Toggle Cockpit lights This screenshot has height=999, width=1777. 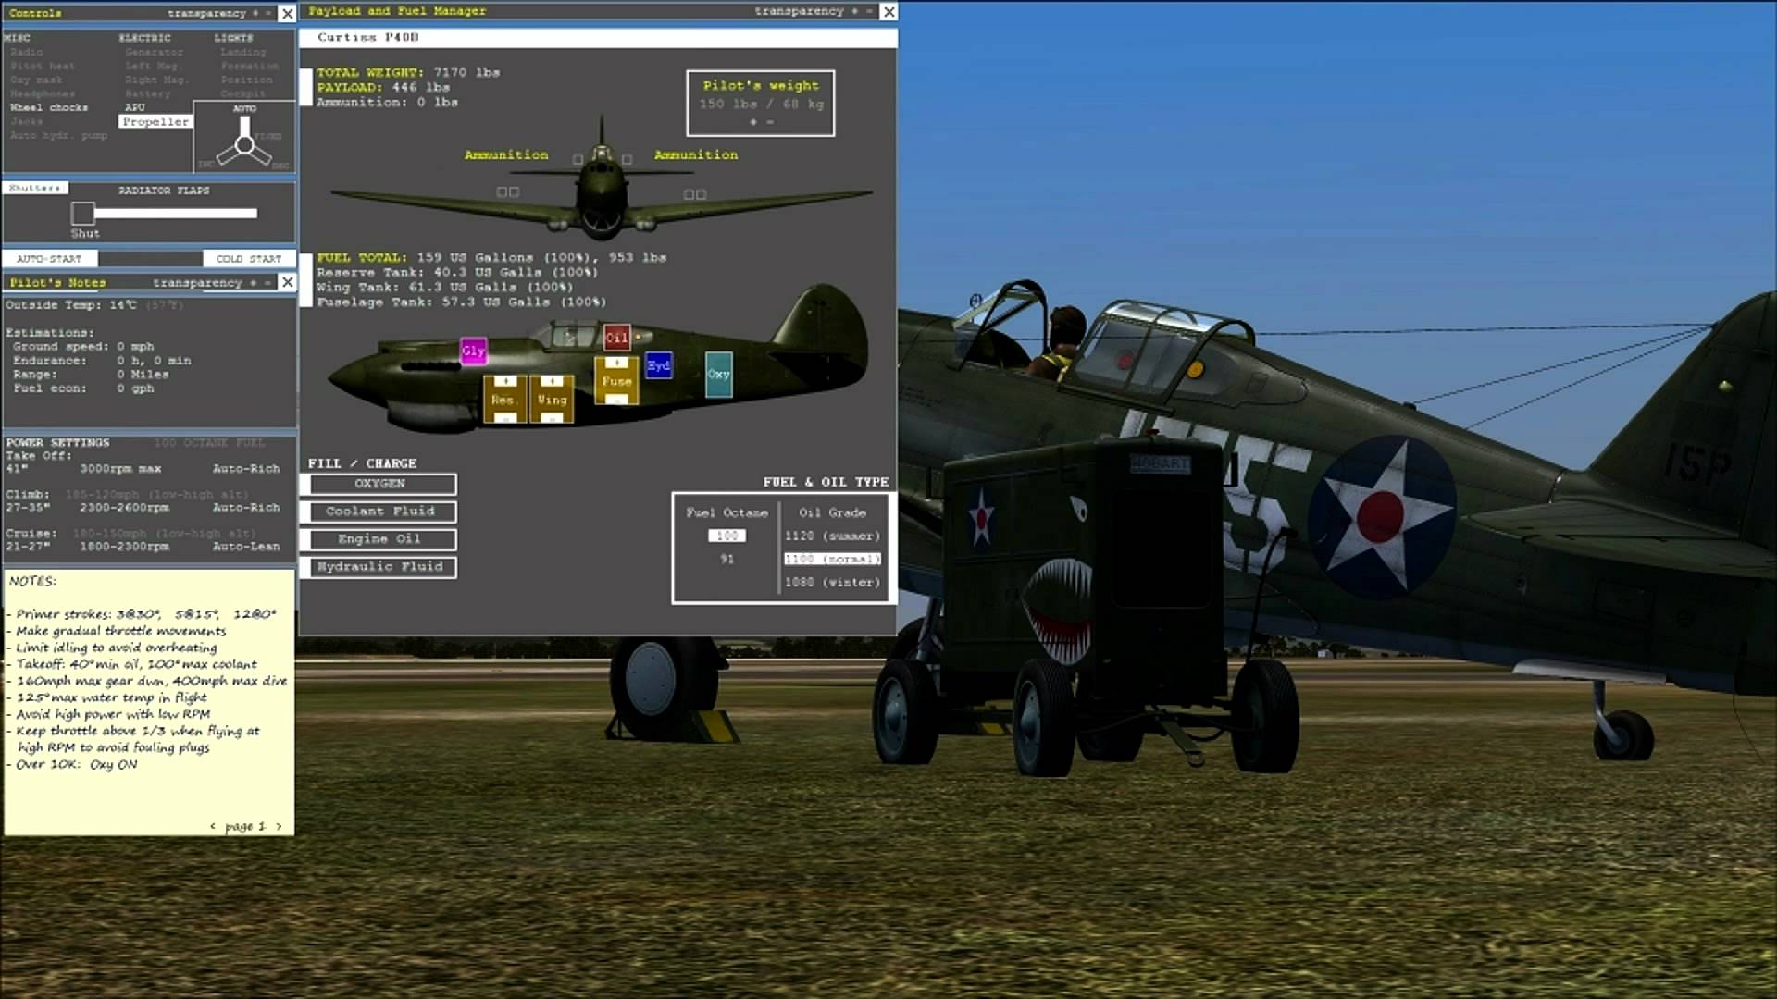[x=243, y=93]
